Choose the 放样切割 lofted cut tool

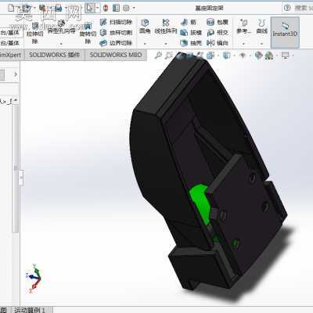[x=116, y=33]
